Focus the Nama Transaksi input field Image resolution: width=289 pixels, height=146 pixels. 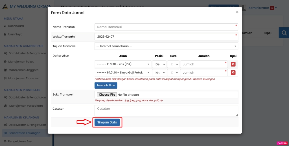[166, 27]
